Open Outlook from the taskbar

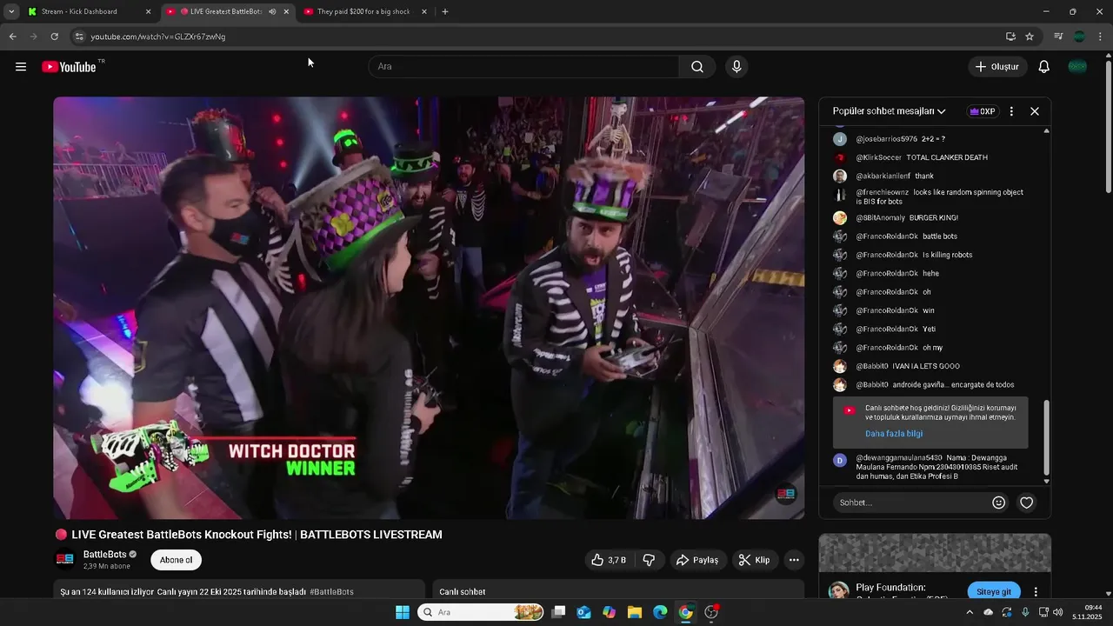[584, 612]
